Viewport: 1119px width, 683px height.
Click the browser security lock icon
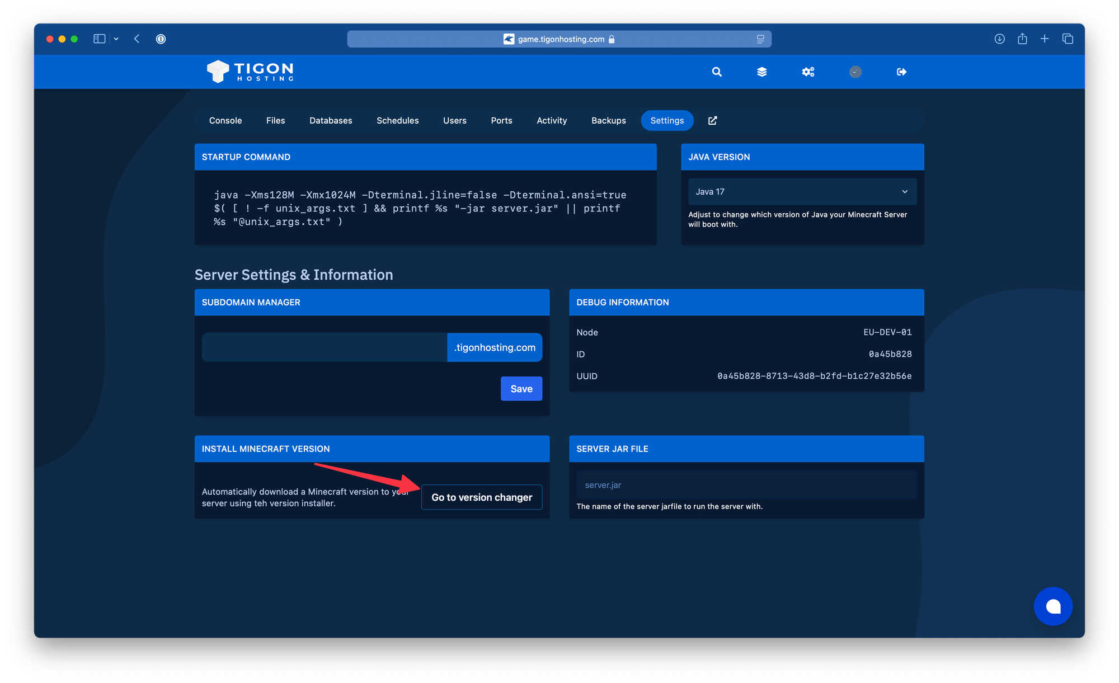tap(612, 39)
